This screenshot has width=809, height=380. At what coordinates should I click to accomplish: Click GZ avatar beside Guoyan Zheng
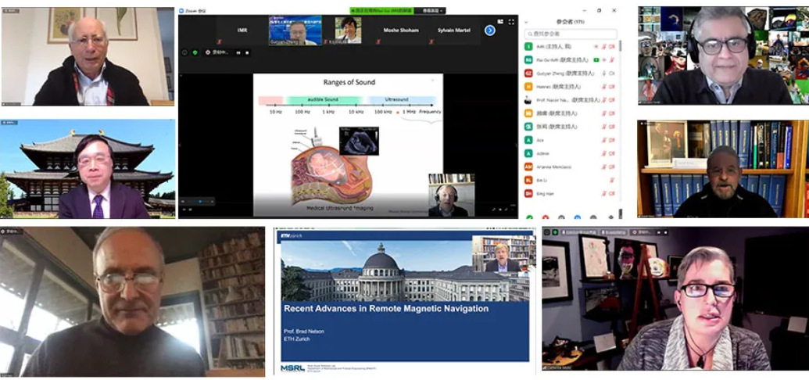point(528,73)
